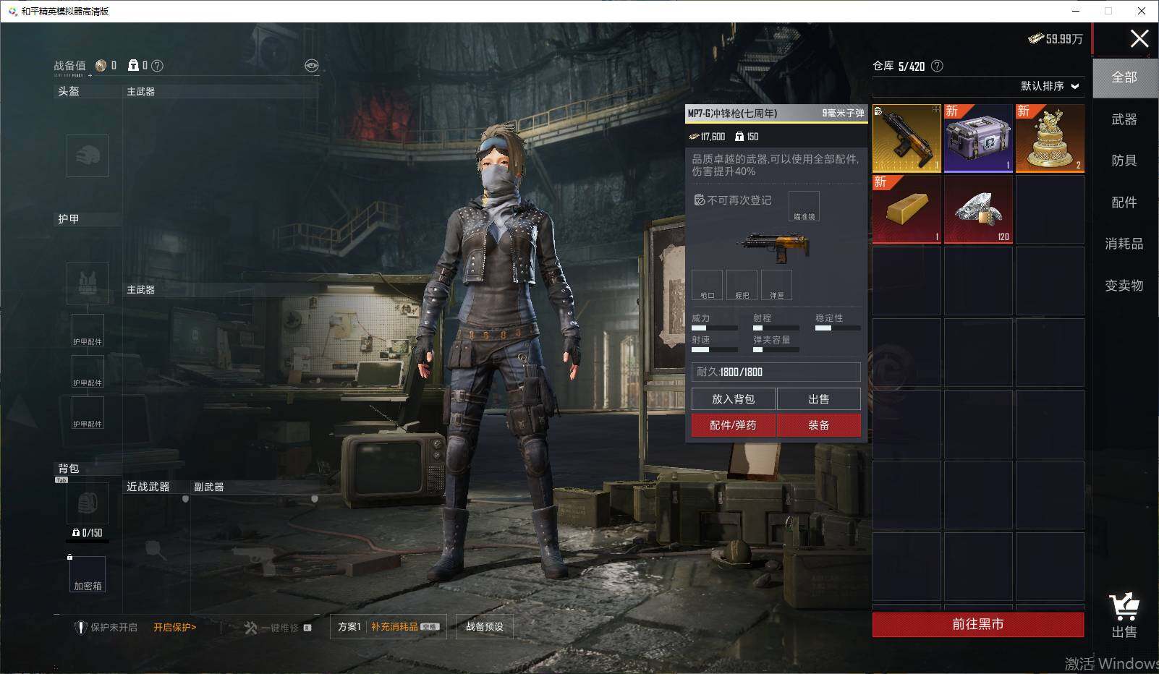Close the warehouse screen with the white X
Image resolution: width=1159 pixels, height=674 pixels.
(1139, 38)
